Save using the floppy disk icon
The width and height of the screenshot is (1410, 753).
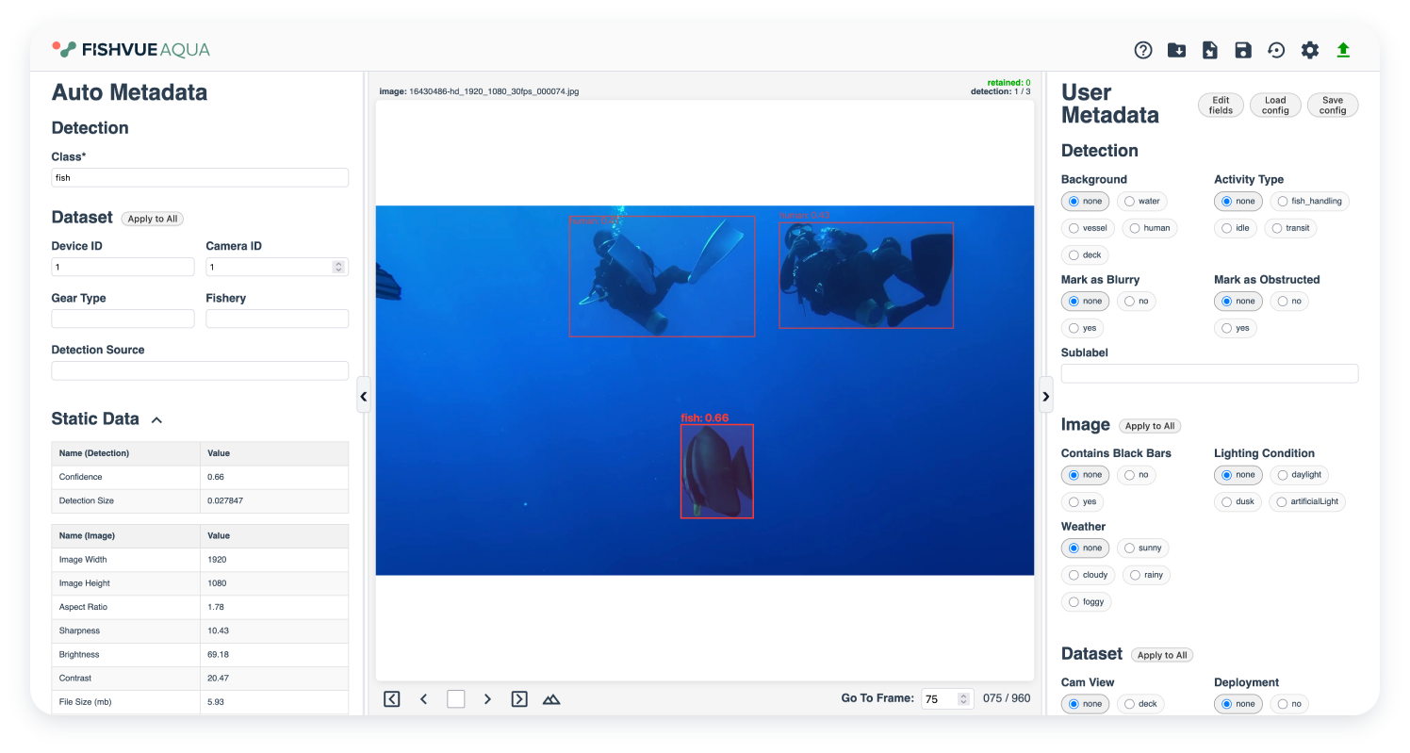(1243, 50)
